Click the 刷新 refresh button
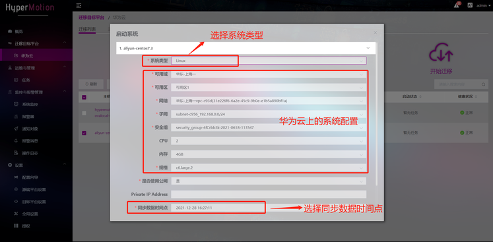The height and width of the screenshot is (242, 493). (x=91, y=84)
